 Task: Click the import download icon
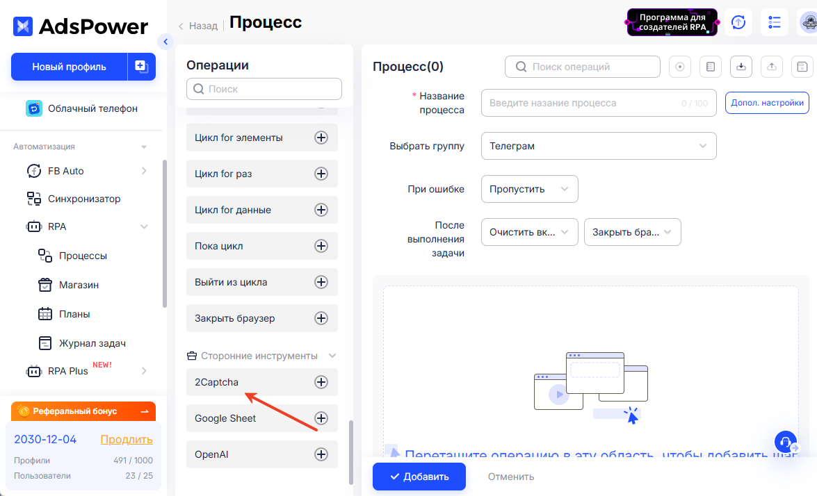point(741,67)
